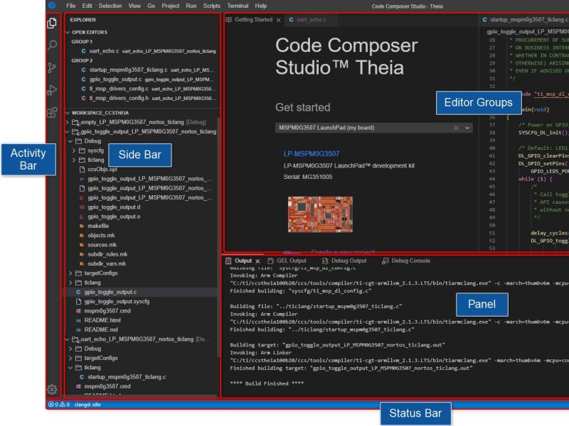This screenshot has width=569, height=426.
Task: Open the Extensions view icon
Action: coord(52,112)
